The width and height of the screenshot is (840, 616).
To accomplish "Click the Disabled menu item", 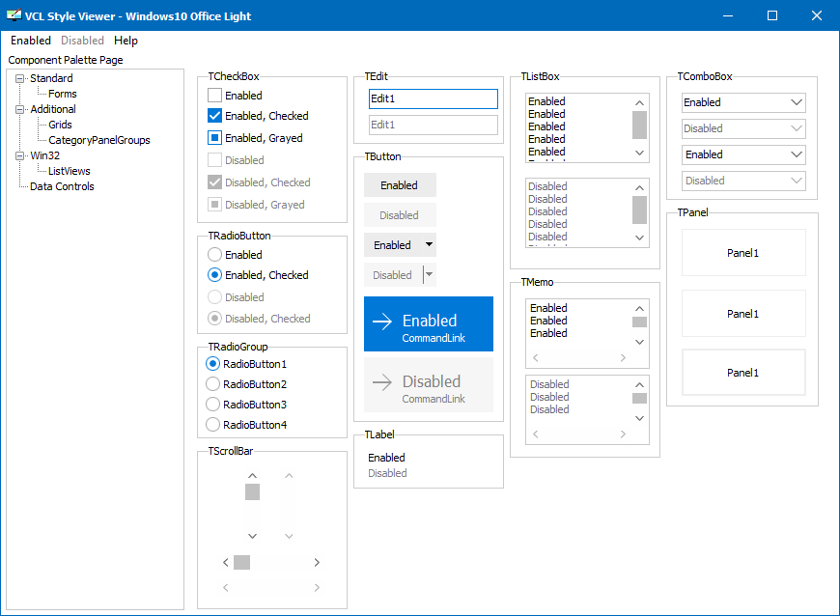I will [82, 41].
